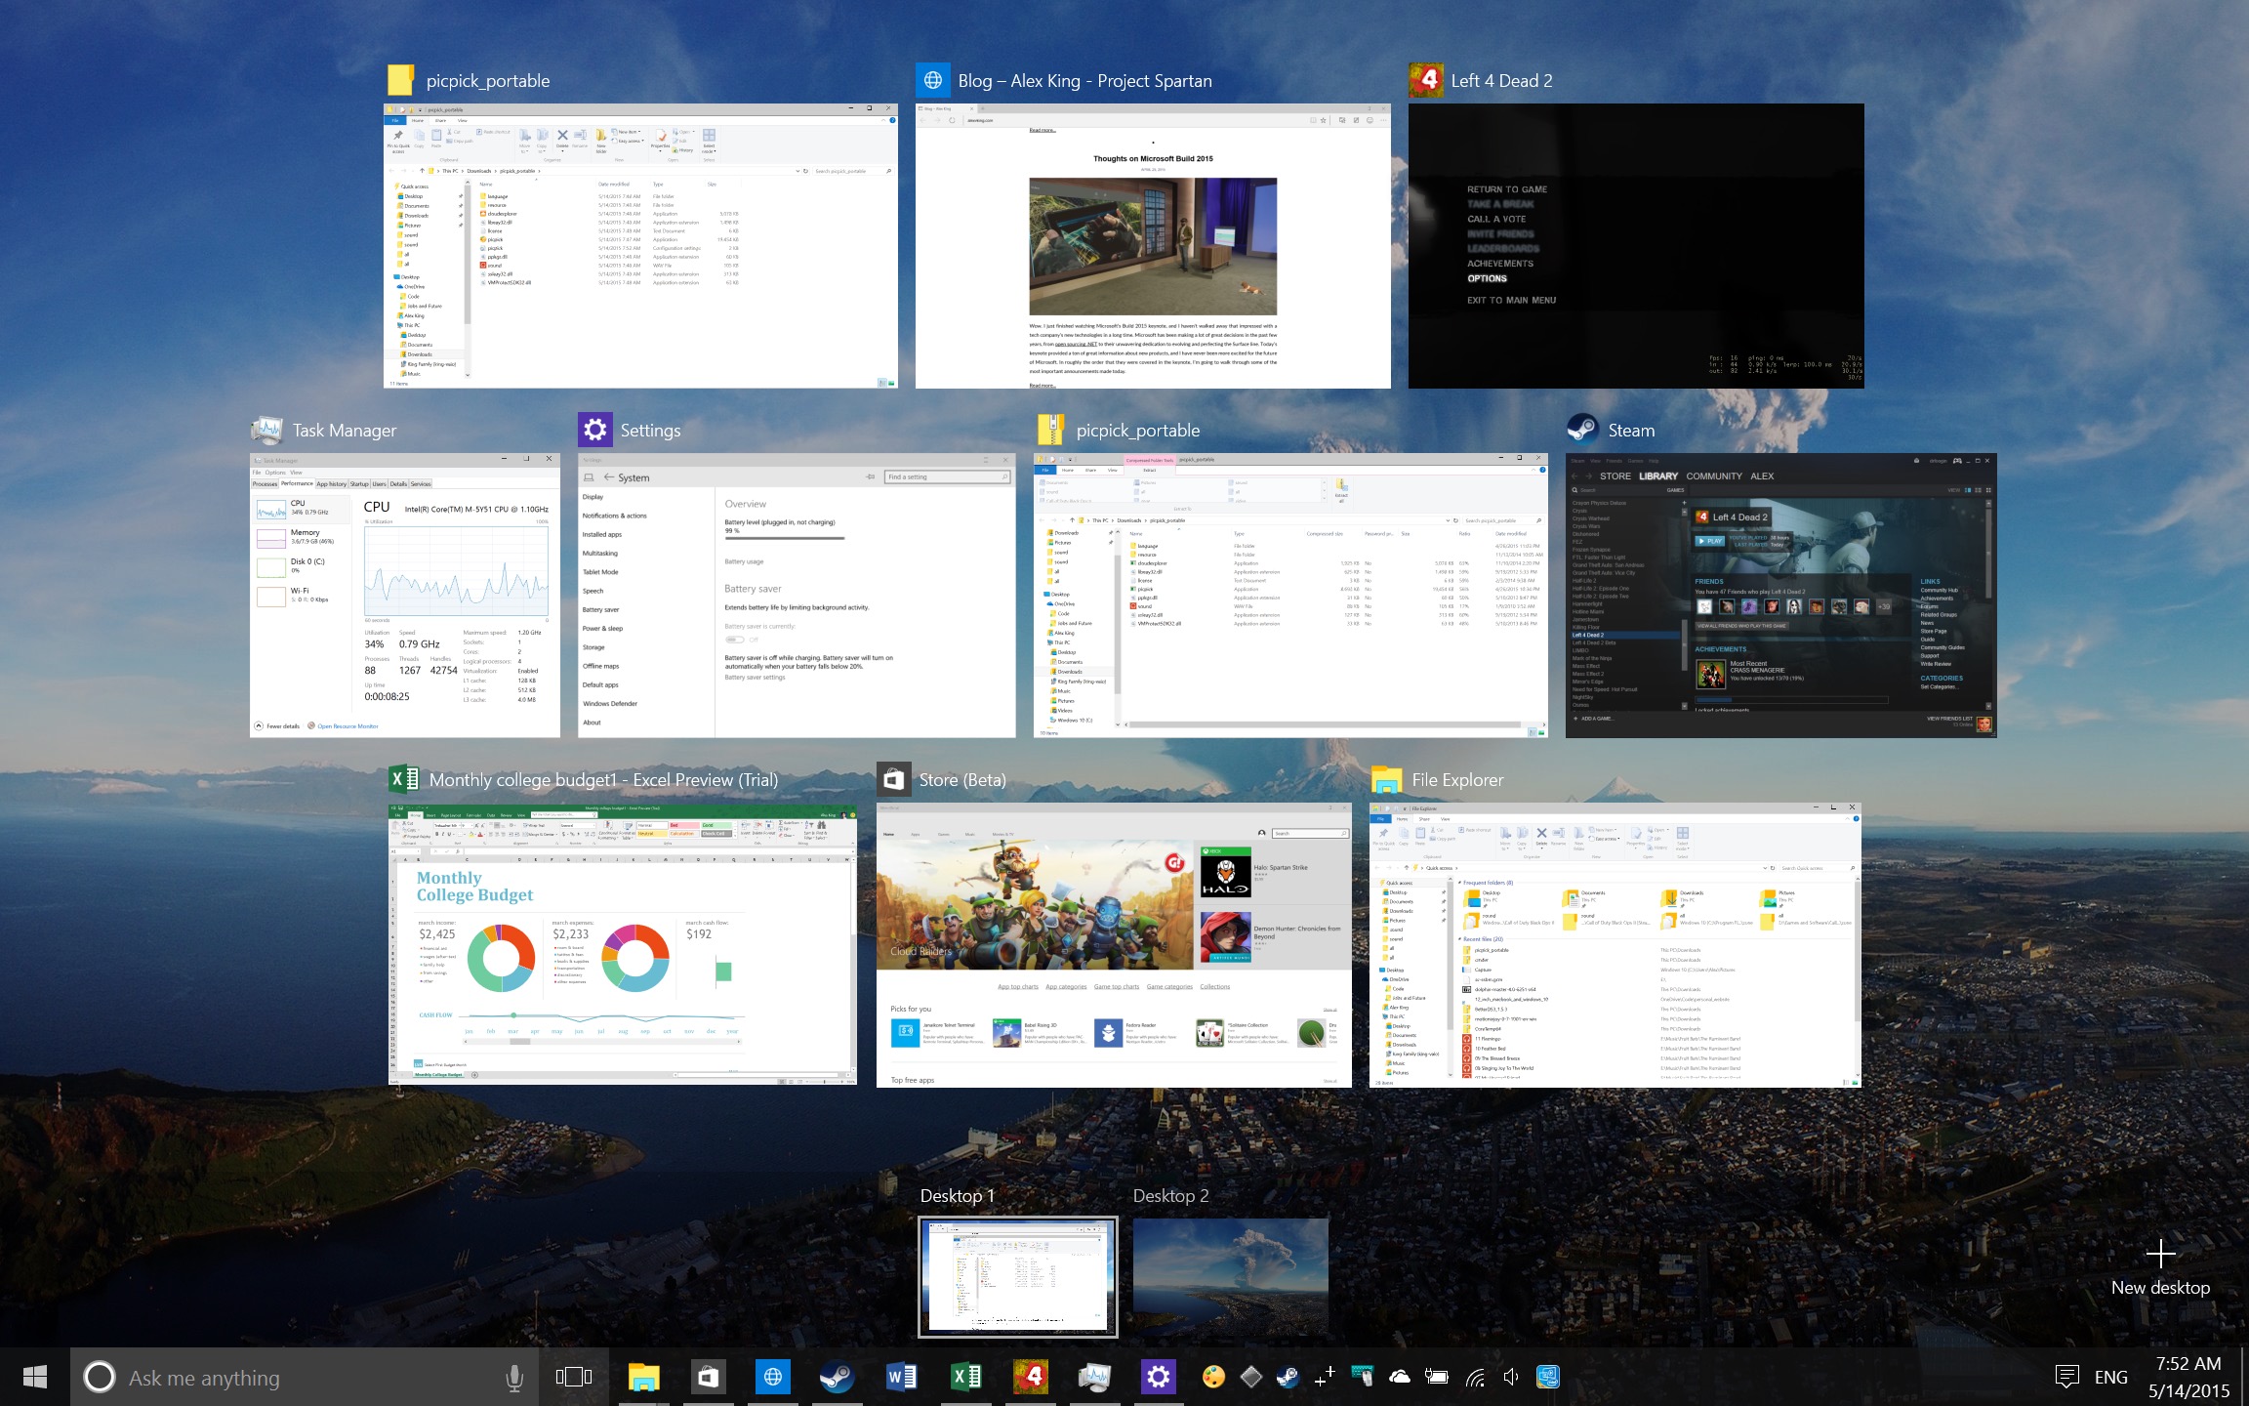Launch Microsoft Edge from the taskbar

[x=772, y=1377]
